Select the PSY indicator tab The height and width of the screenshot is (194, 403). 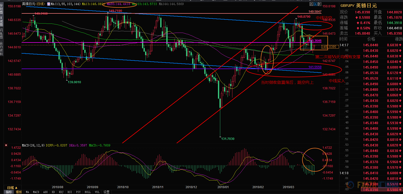[78, 192]
